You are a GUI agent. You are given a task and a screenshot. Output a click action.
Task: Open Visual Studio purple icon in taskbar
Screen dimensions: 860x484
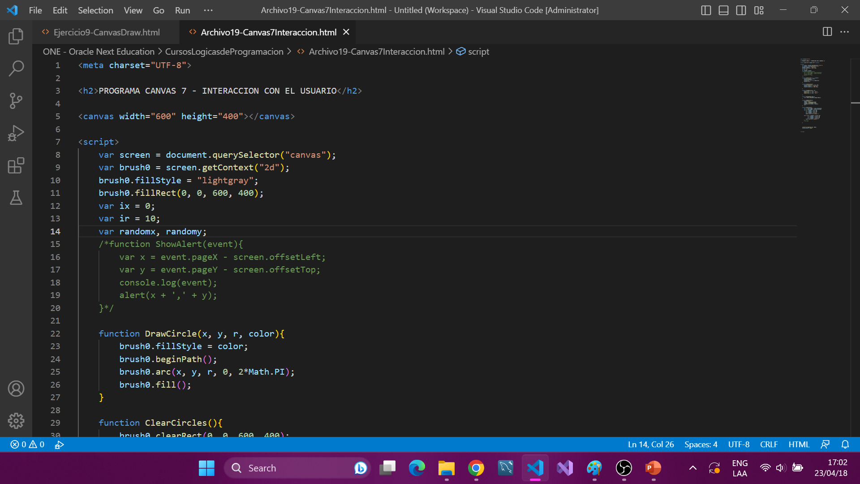[564, 468]
